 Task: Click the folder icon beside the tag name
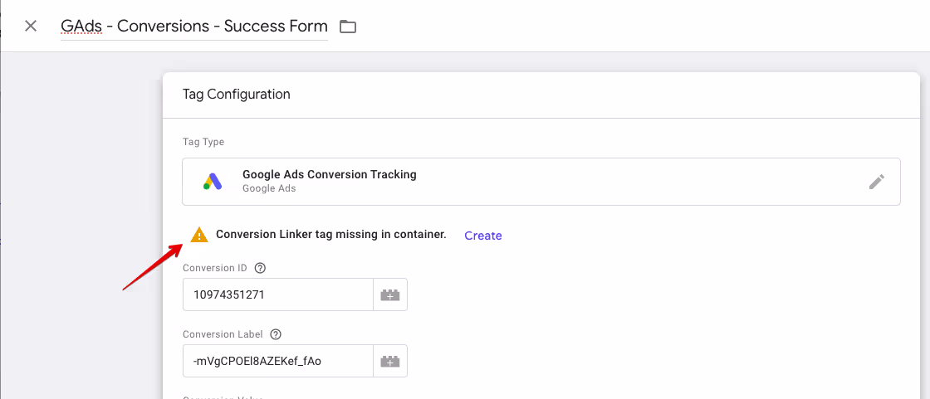coord(348,27)
